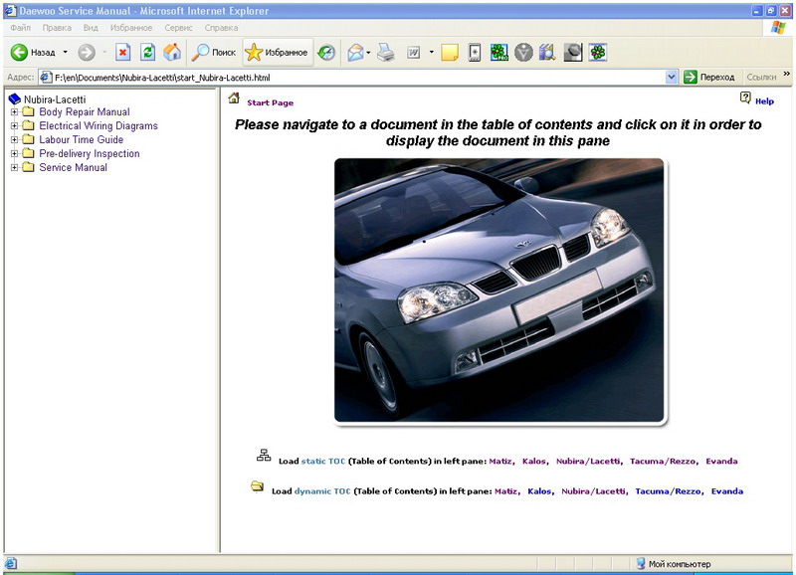Open the Файл menu
796x575 pixels.
20,28
